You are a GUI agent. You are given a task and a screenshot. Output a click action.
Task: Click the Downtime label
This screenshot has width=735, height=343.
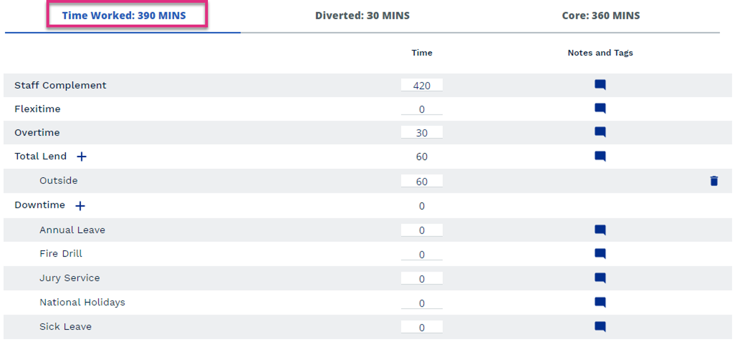[x=40, y=205]
